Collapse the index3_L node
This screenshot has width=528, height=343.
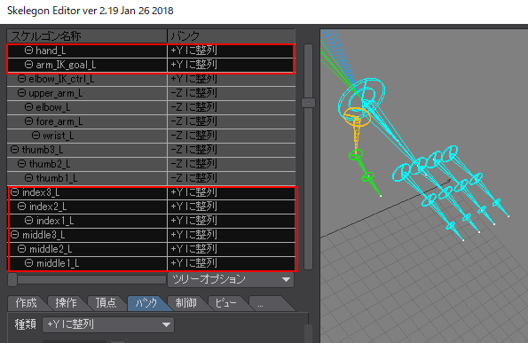[x=14, y=192]
